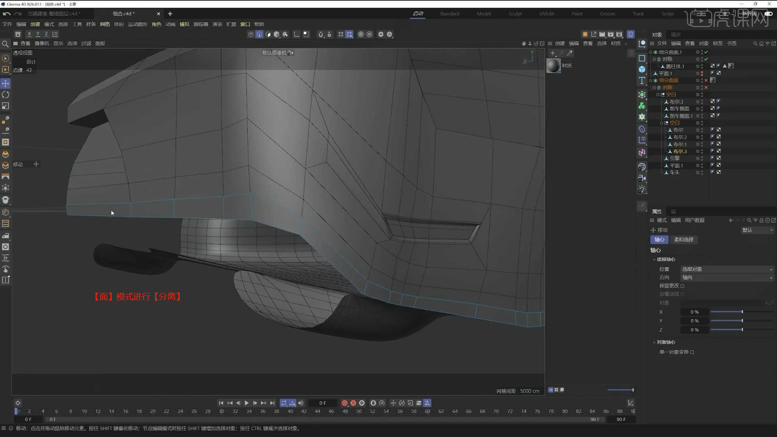Collapse the orange 细分曲面 tree node
This screenshot has width=777, height=437.
[x=650, y=81]
